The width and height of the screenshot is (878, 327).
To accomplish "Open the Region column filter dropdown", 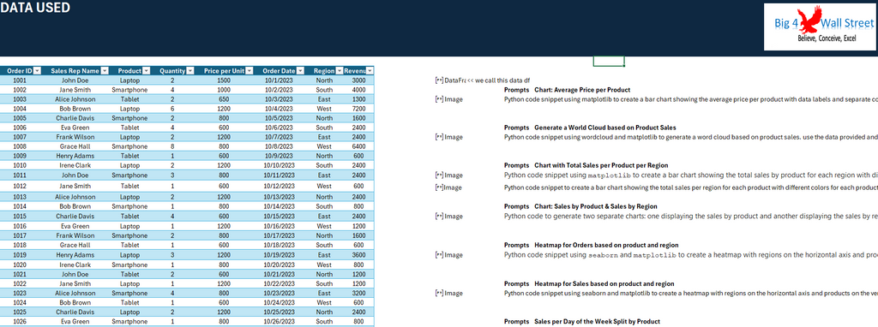I will 340,71.
